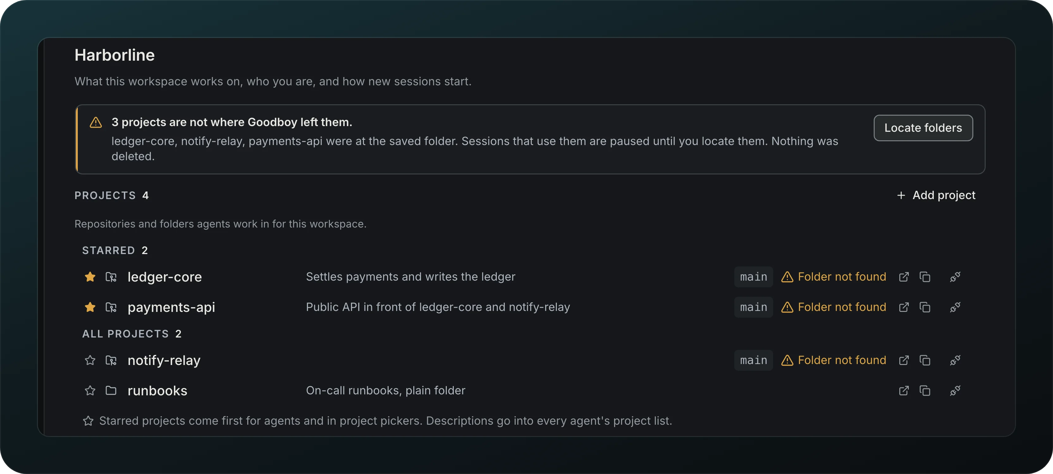The image size is (1053, 474).
Task: Click the STARRED 2 section header
Action: click(115, 250)
